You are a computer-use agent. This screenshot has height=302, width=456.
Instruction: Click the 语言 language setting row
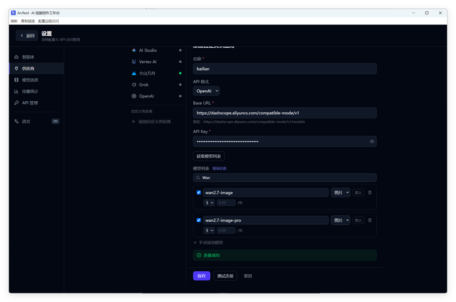(36, 121)
